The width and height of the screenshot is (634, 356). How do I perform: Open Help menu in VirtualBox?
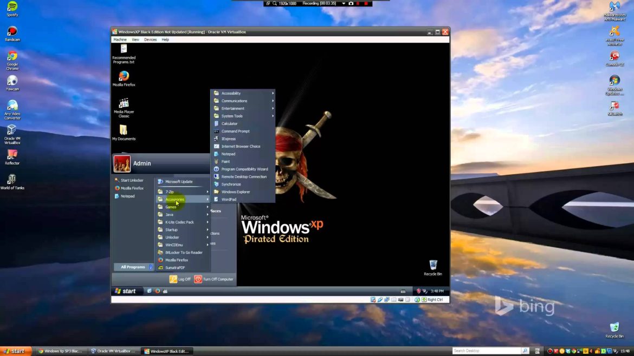165,39
